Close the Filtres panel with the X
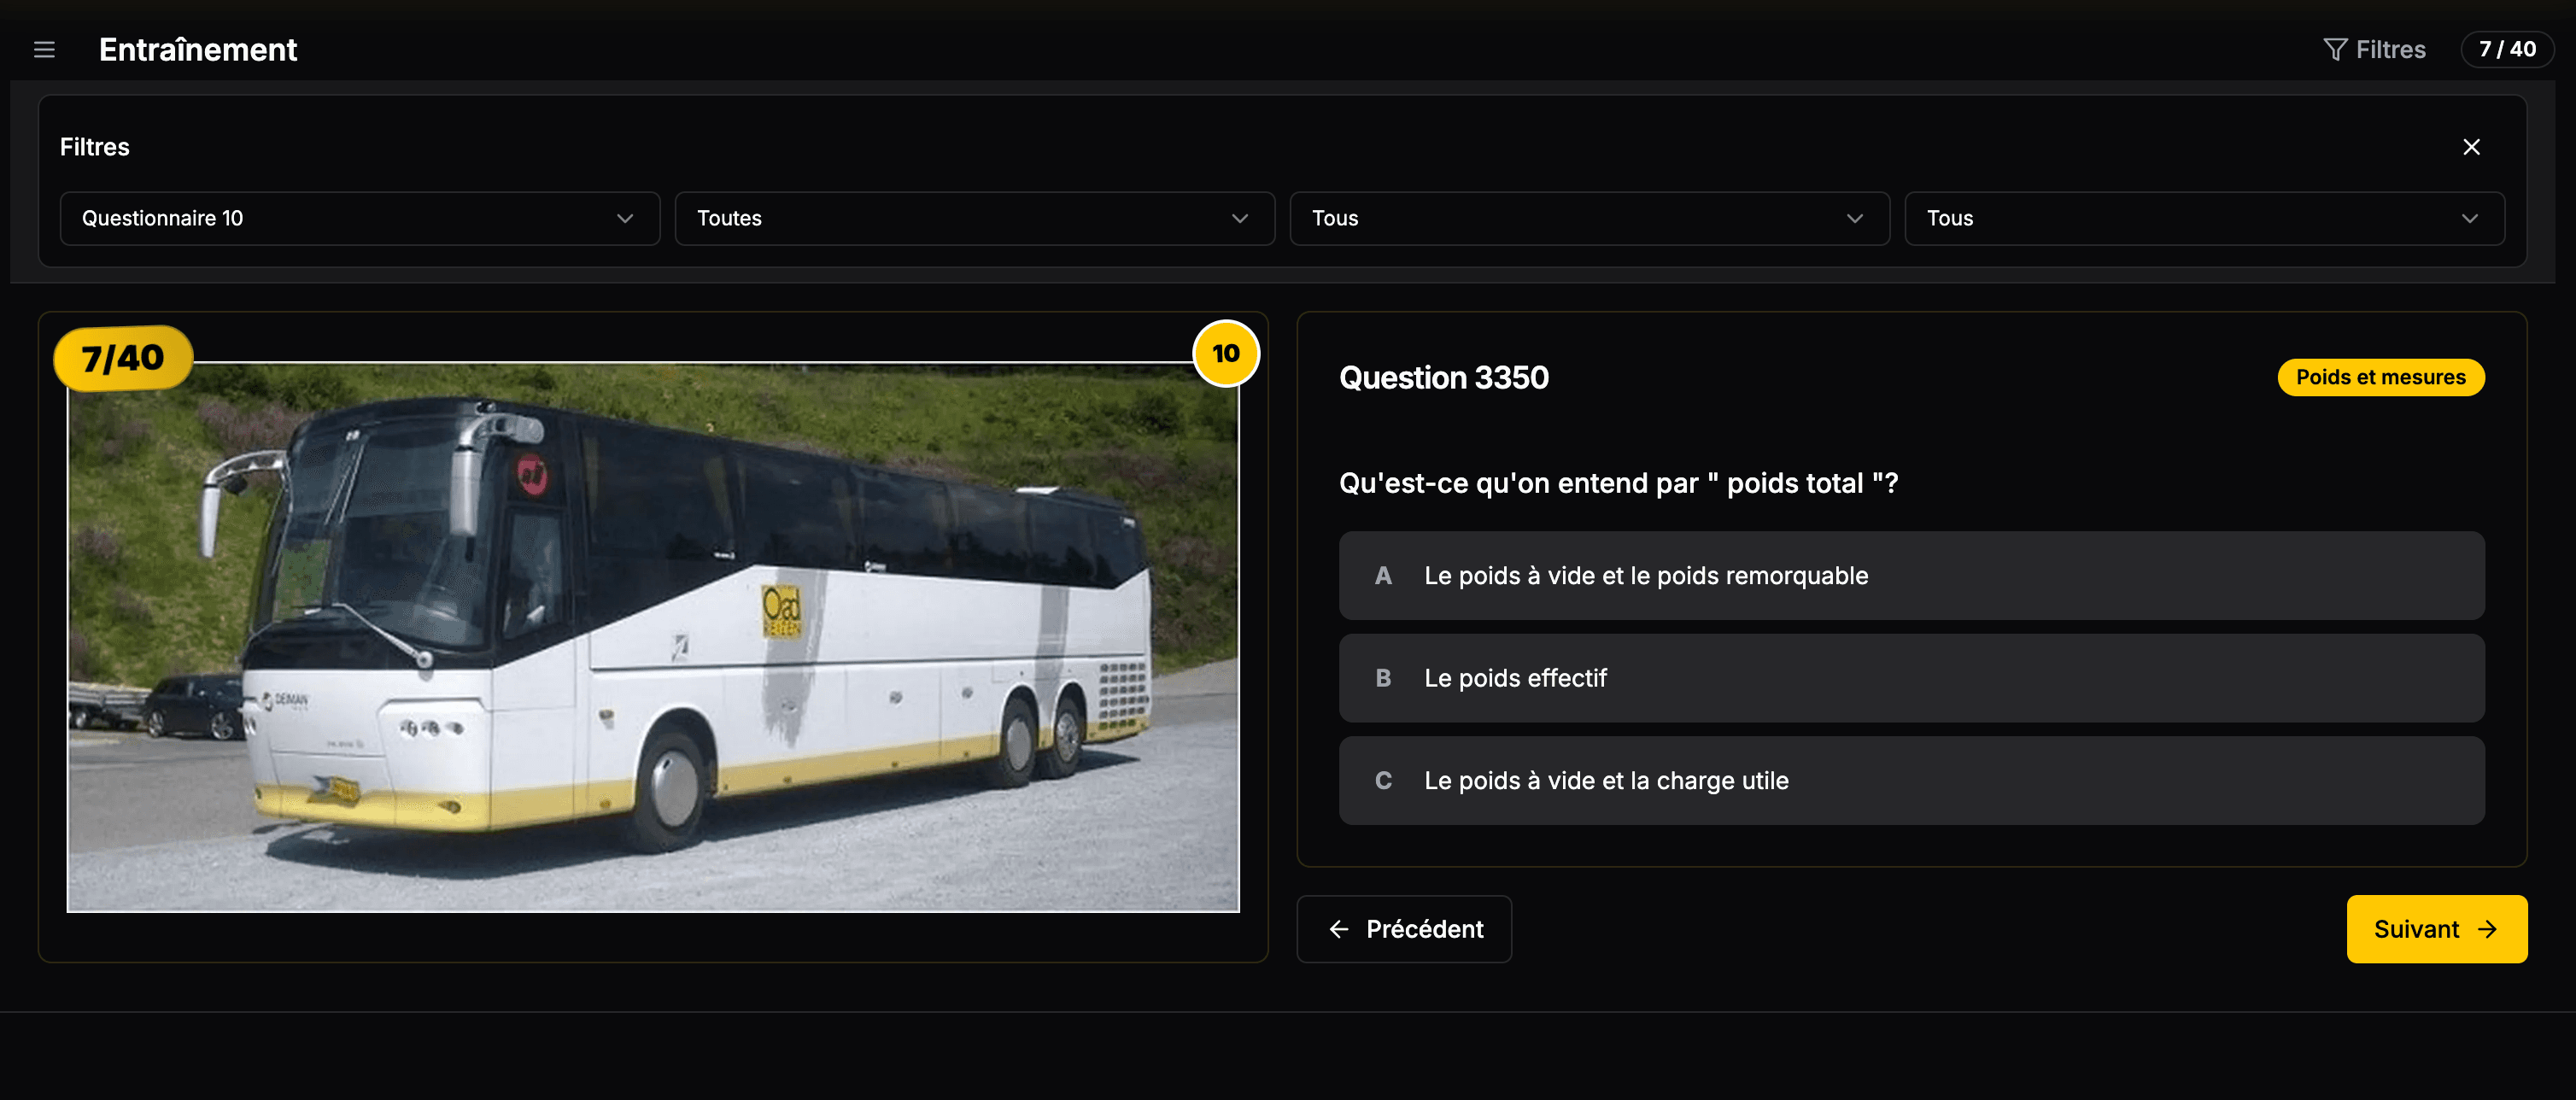The image size is (2576, 1100). click(x=2472, y=146)
